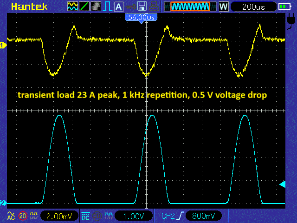Click the Hantek logo
The height and width of the screenshot is (223, 297).
click(29, 7)
